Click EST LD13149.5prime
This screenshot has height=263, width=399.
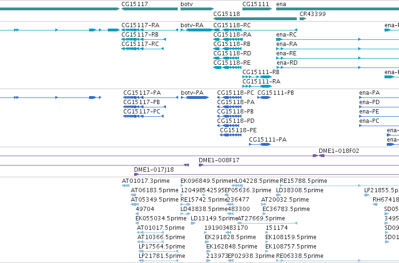[x=193, y=224]
